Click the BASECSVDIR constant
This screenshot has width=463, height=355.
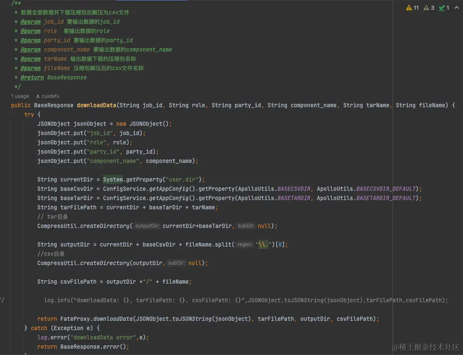[294, 189]
